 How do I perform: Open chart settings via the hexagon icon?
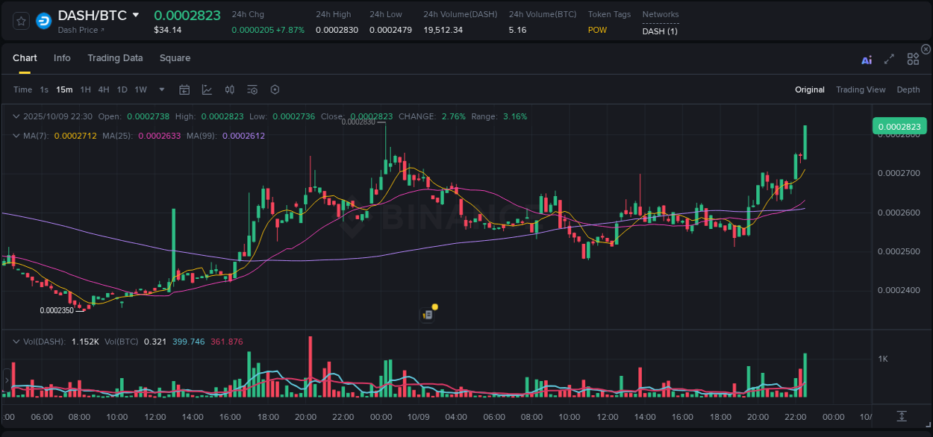click(275, 89)
